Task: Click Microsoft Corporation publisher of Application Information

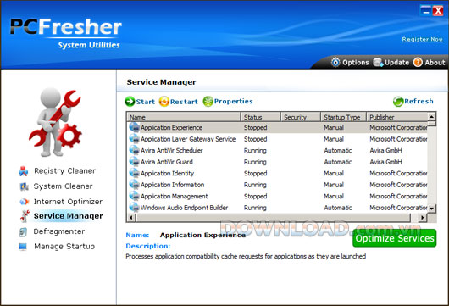Action: pos(398,185)
